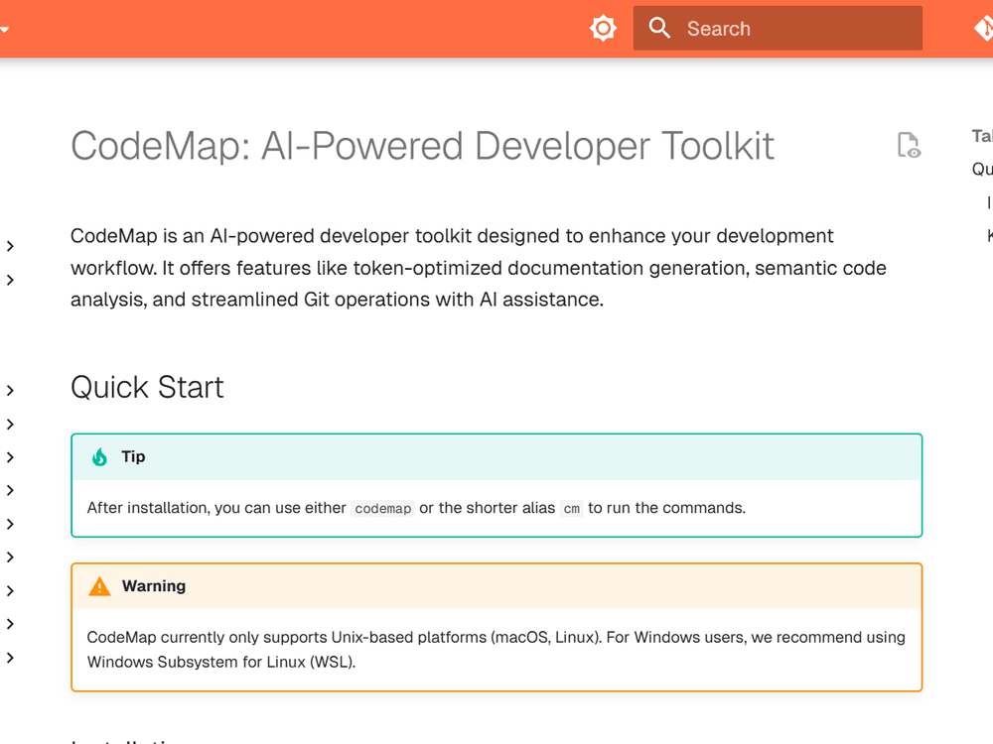Select the inline code cm alias in the Tip
This screenshot has height=744, width=993.
pos(572,508)
